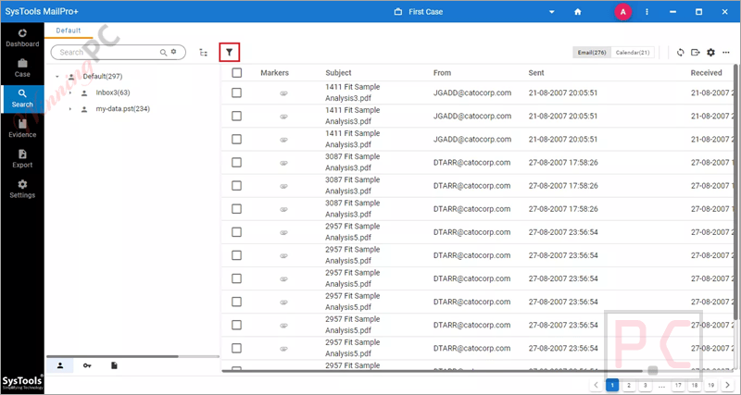Click the home icon in title bar
Screen dimensions: 741x395
pos(577,12)
